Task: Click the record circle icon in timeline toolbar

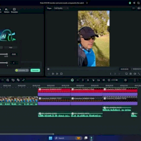Action: click(78, 80)
